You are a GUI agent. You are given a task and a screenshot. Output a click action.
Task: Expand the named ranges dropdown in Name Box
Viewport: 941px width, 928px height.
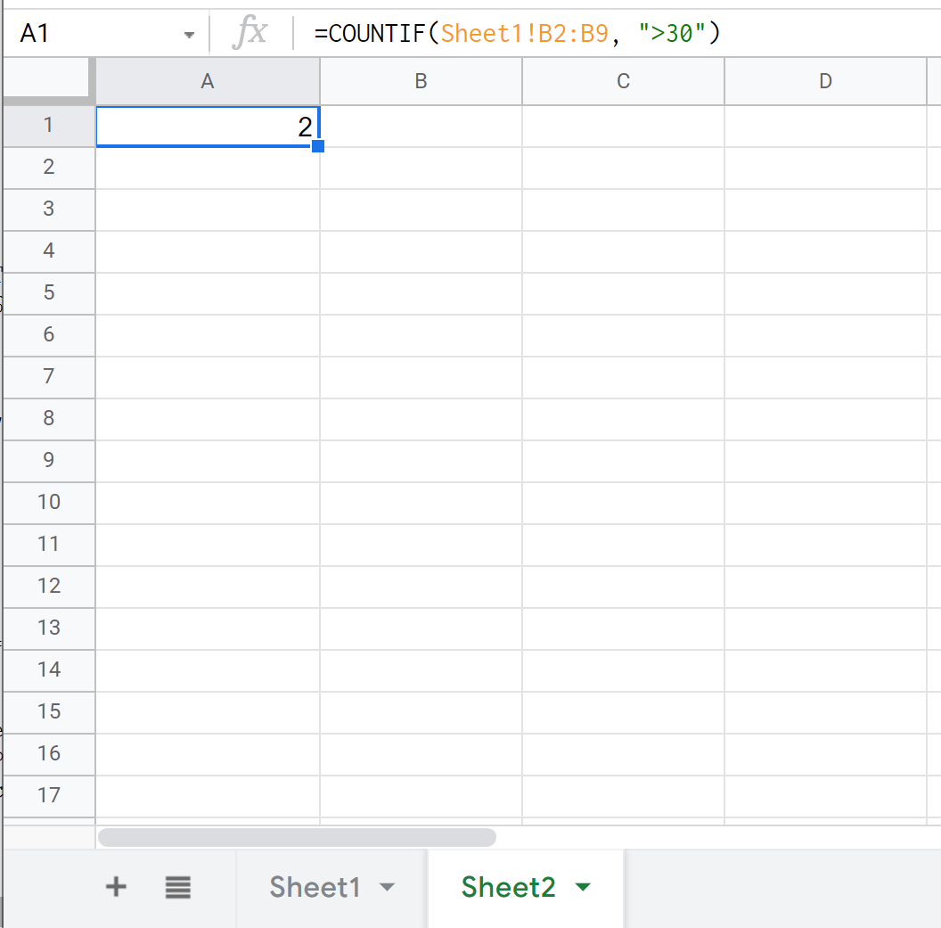tap(188, 32)
